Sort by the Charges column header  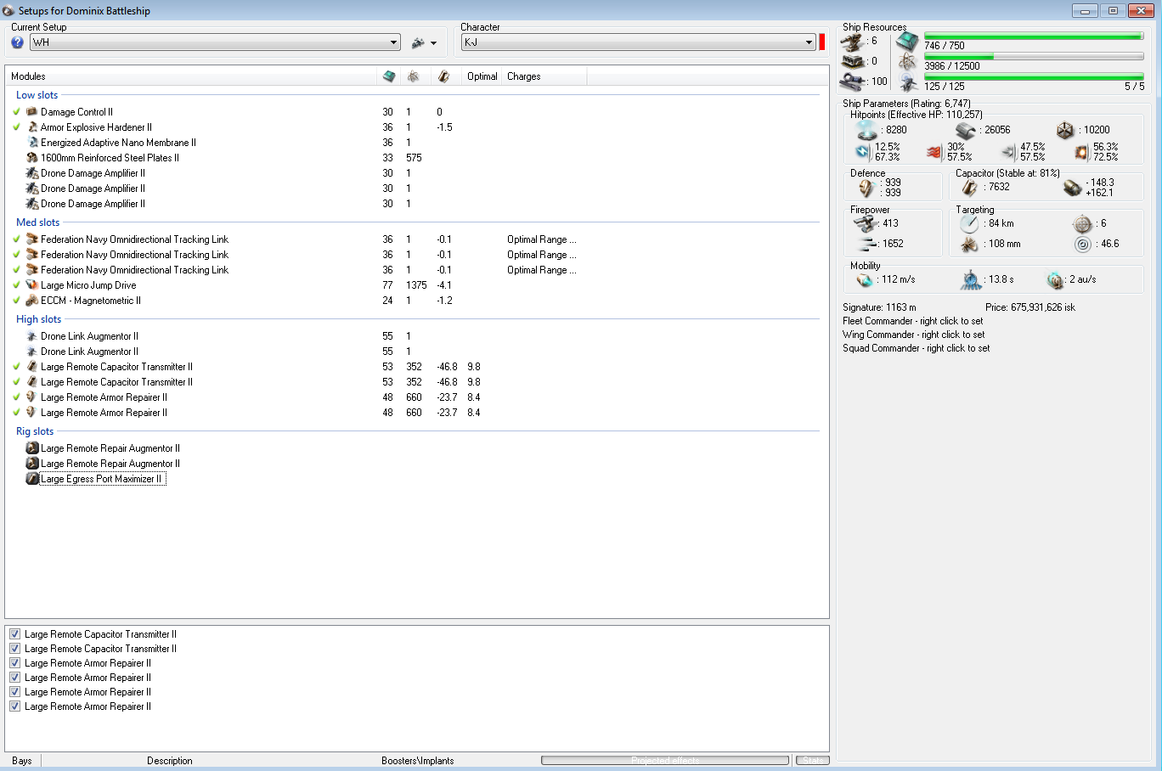544,76
